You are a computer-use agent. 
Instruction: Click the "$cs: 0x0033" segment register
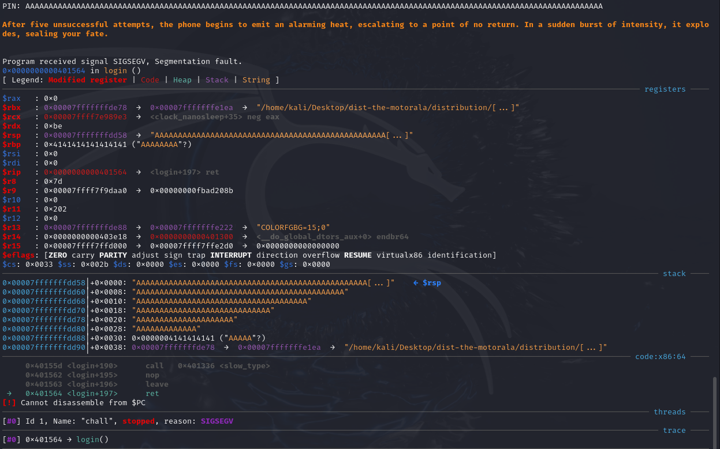click(x=28, y=265)
